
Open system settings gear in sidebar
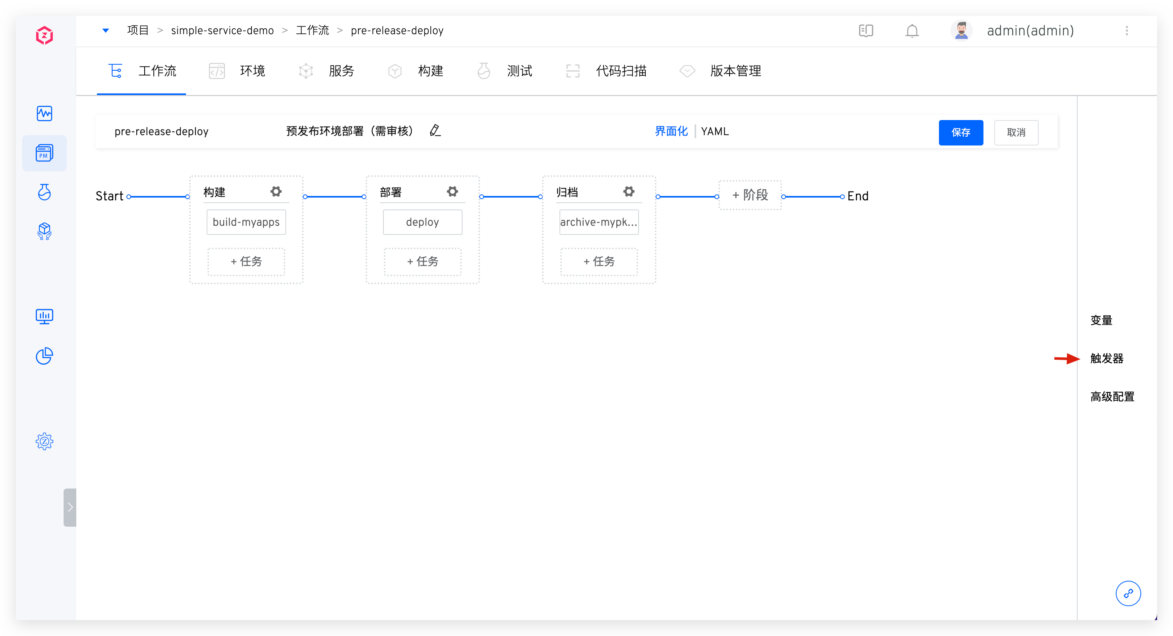(x=44, y=441)
